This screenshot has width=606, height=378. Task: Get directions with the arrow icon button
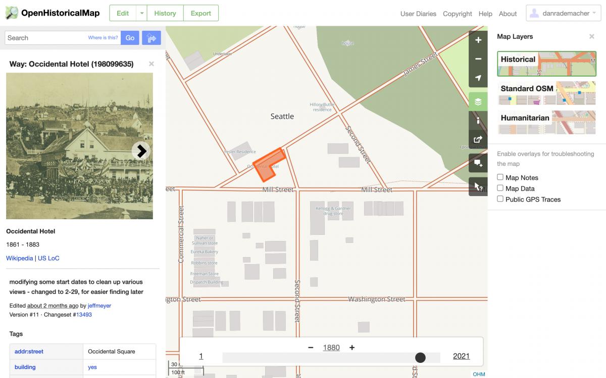[151, 38]
